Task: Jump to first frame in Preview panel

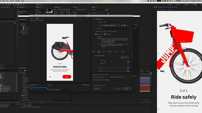Action: pos(77,9)
